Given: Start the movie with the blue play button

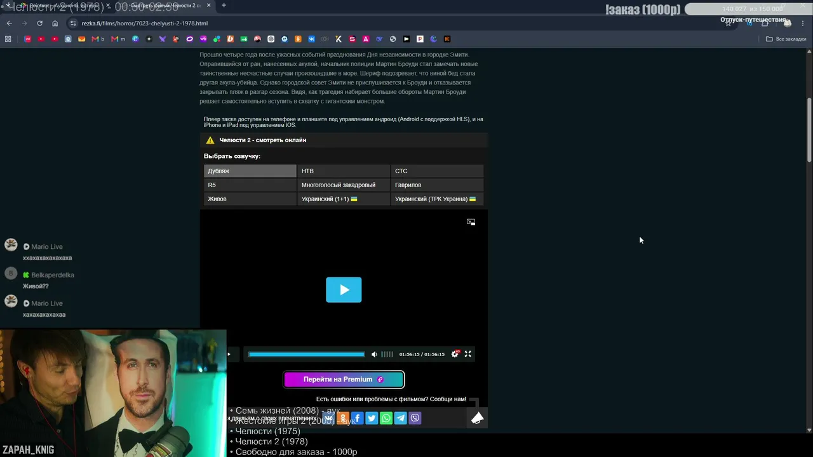Looking at the screenshot, I should tap(344, 290).
